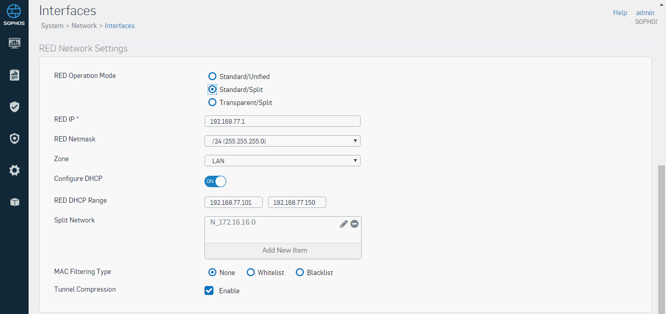Select Transparent/Split operation mode
Screen dimensions: 666x314
212,102
